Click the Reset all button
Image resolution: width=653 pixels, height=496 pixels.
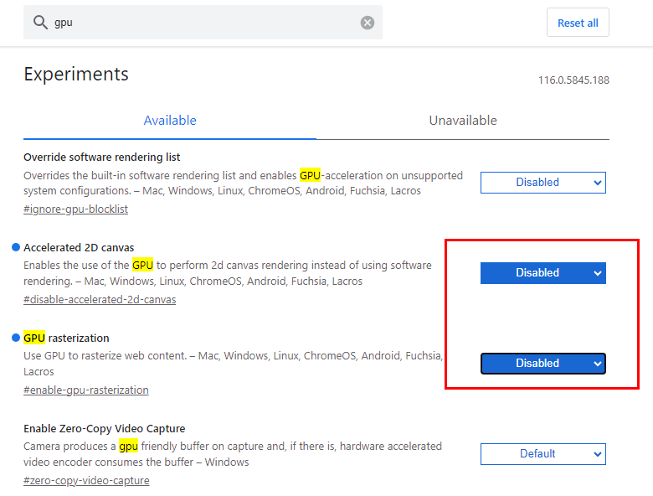tap(578, 23)
